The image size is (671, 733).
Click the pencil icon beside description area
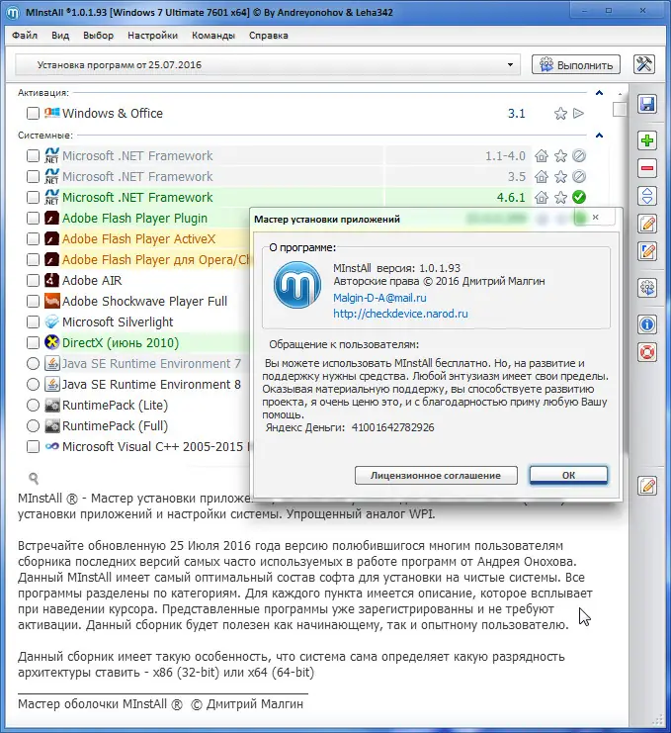tap(647, 486)
